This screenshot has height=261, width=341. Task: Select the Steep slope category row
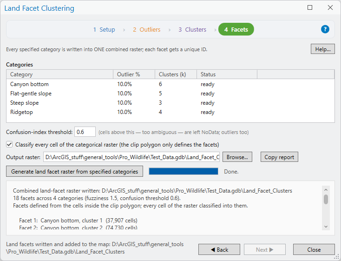point(170,103)
